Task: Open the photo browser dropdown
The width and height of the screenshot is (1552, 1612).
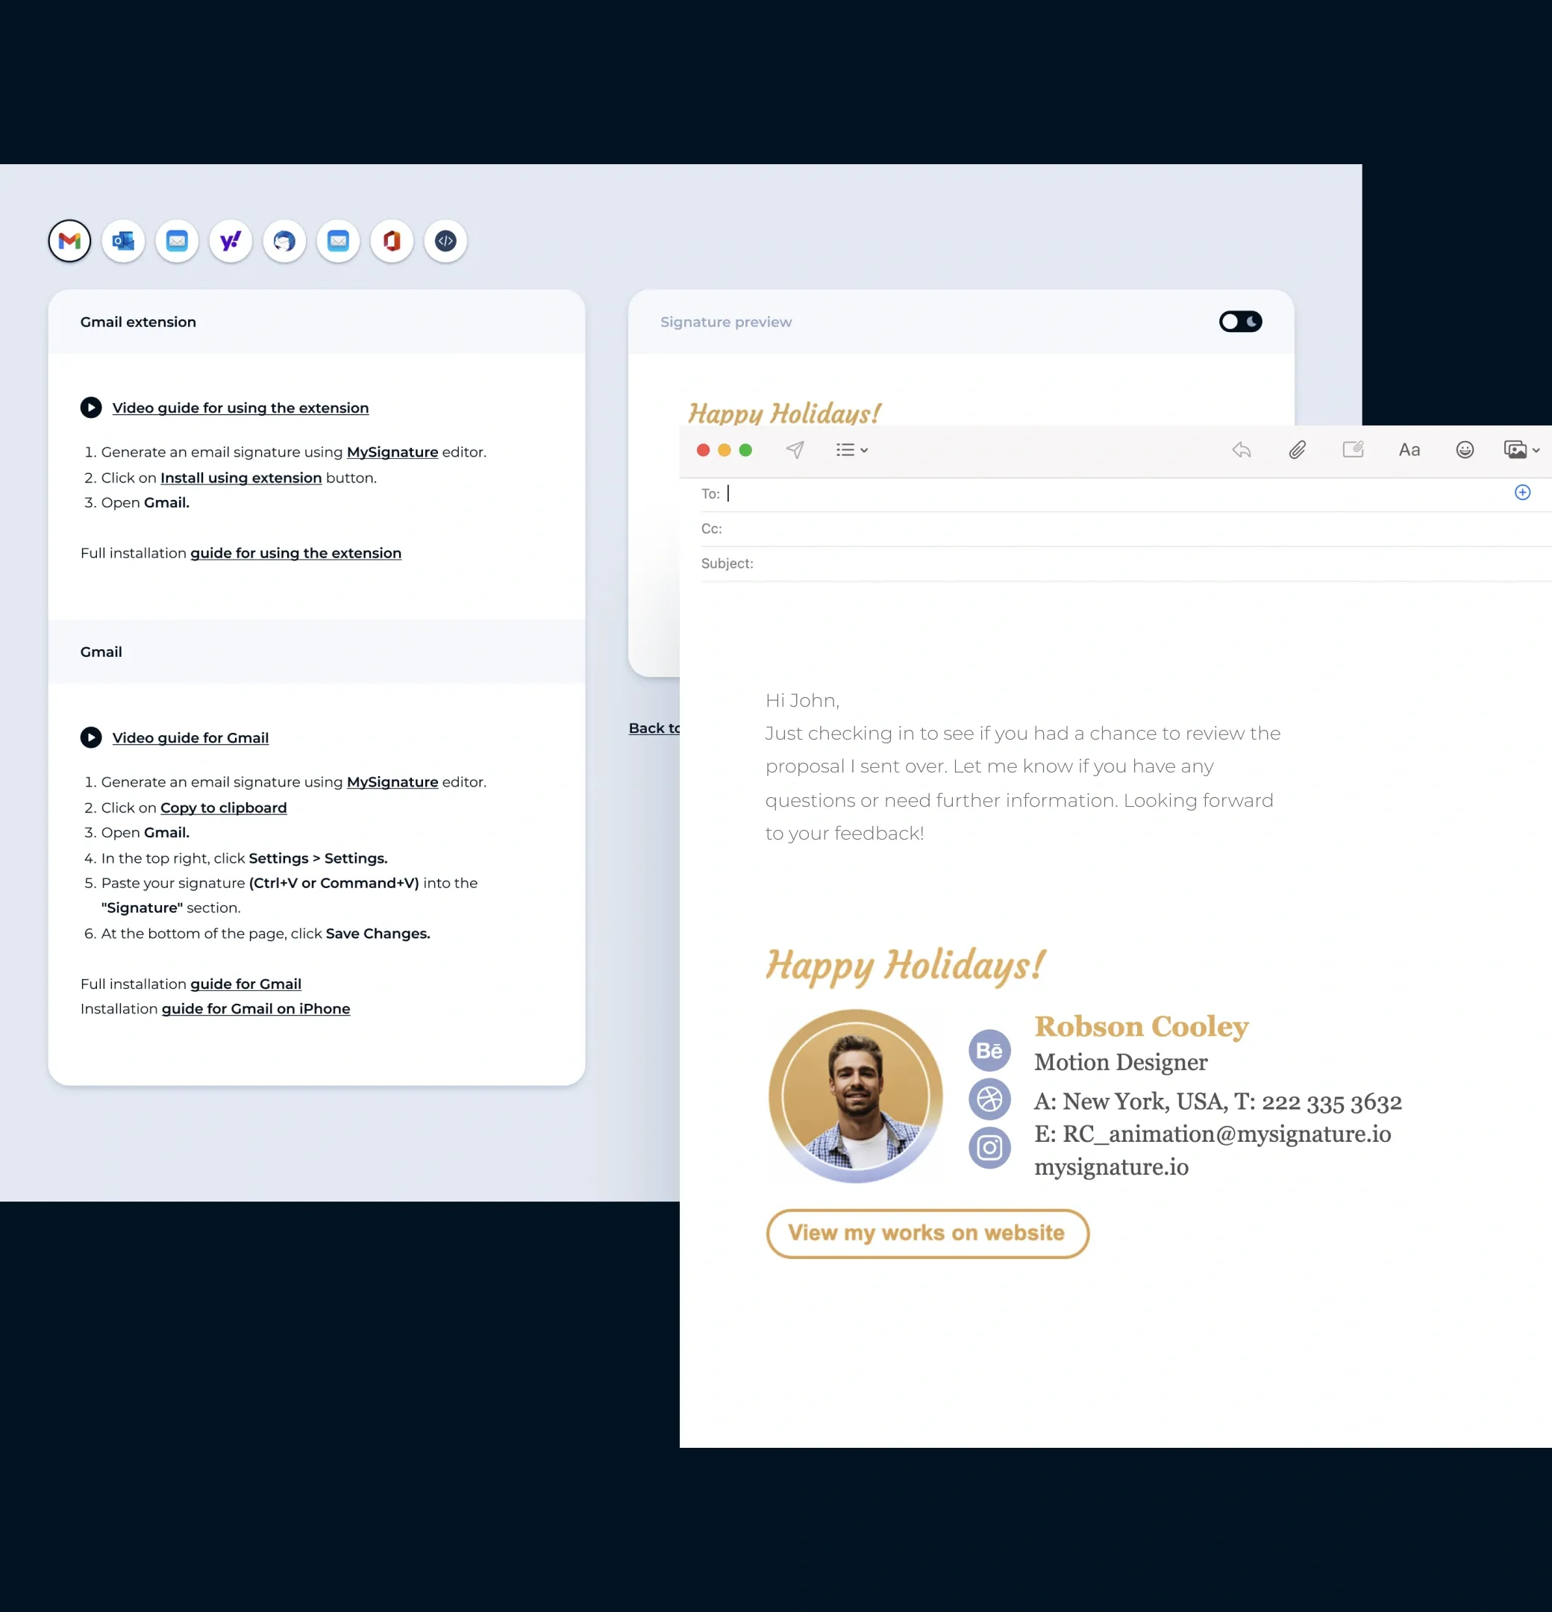Action: [x=1521, y=450]
